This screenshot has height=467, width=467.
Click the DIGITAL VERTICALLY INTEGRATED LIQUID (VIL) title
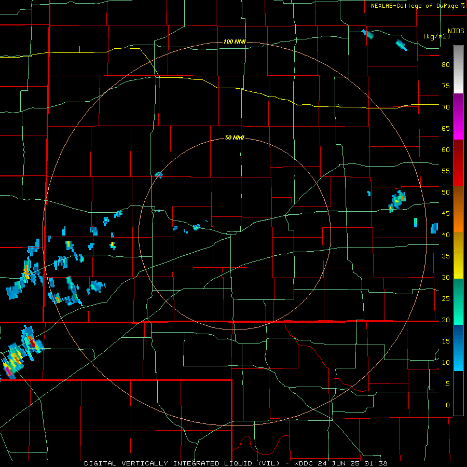pyautogui.click(x=182, y=463)
